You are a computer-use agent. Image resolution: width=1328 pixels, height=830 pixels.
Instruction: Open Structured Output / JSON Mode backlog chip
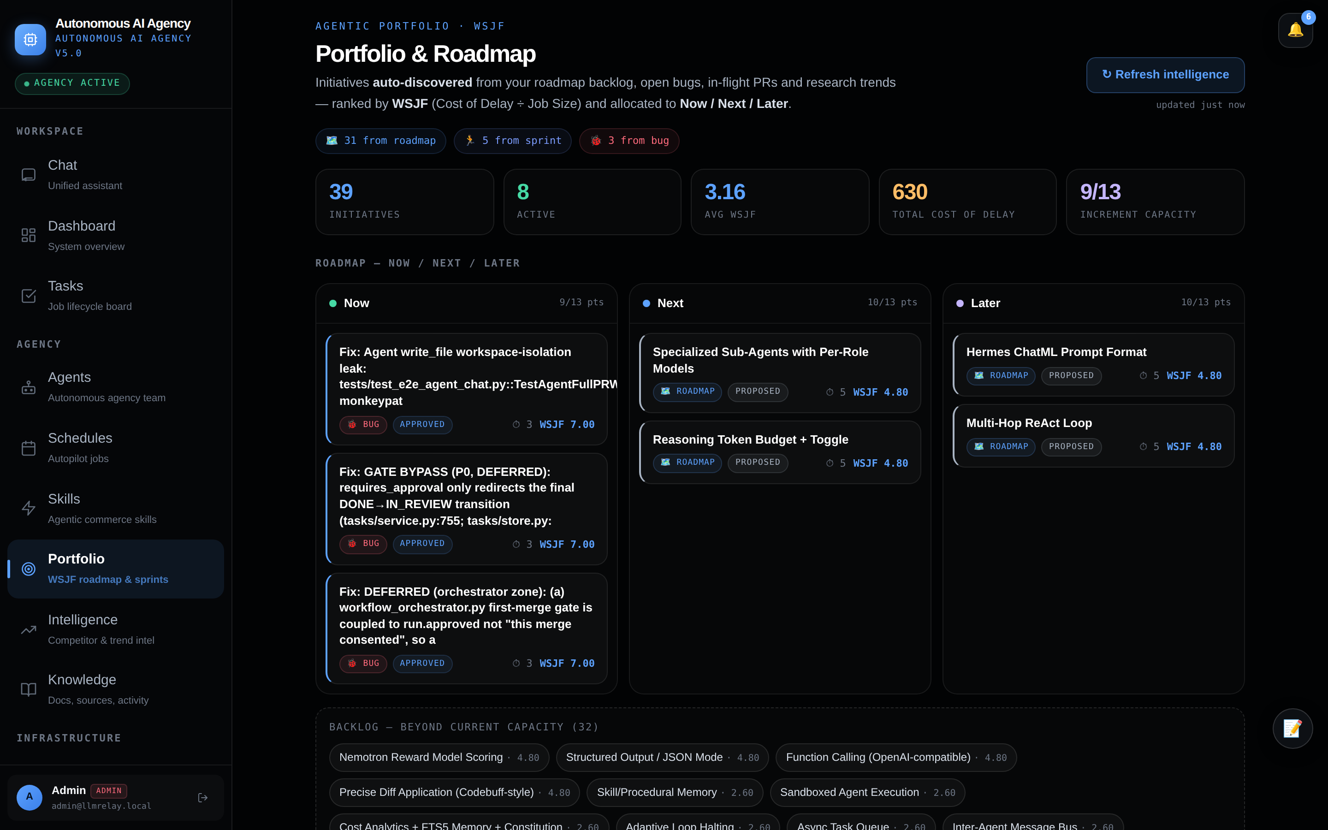tap(662, 758)
